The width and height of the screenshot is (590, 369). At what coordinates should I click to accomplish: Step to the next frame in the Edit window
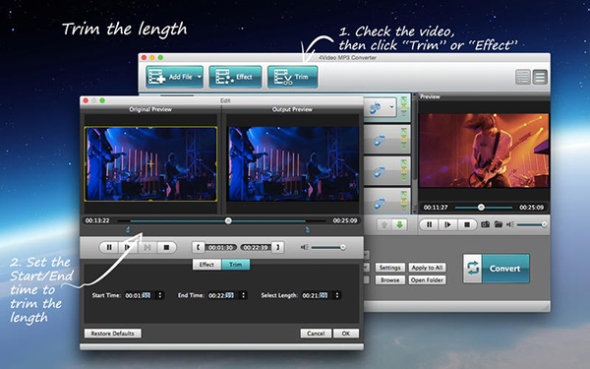[147, 247]
